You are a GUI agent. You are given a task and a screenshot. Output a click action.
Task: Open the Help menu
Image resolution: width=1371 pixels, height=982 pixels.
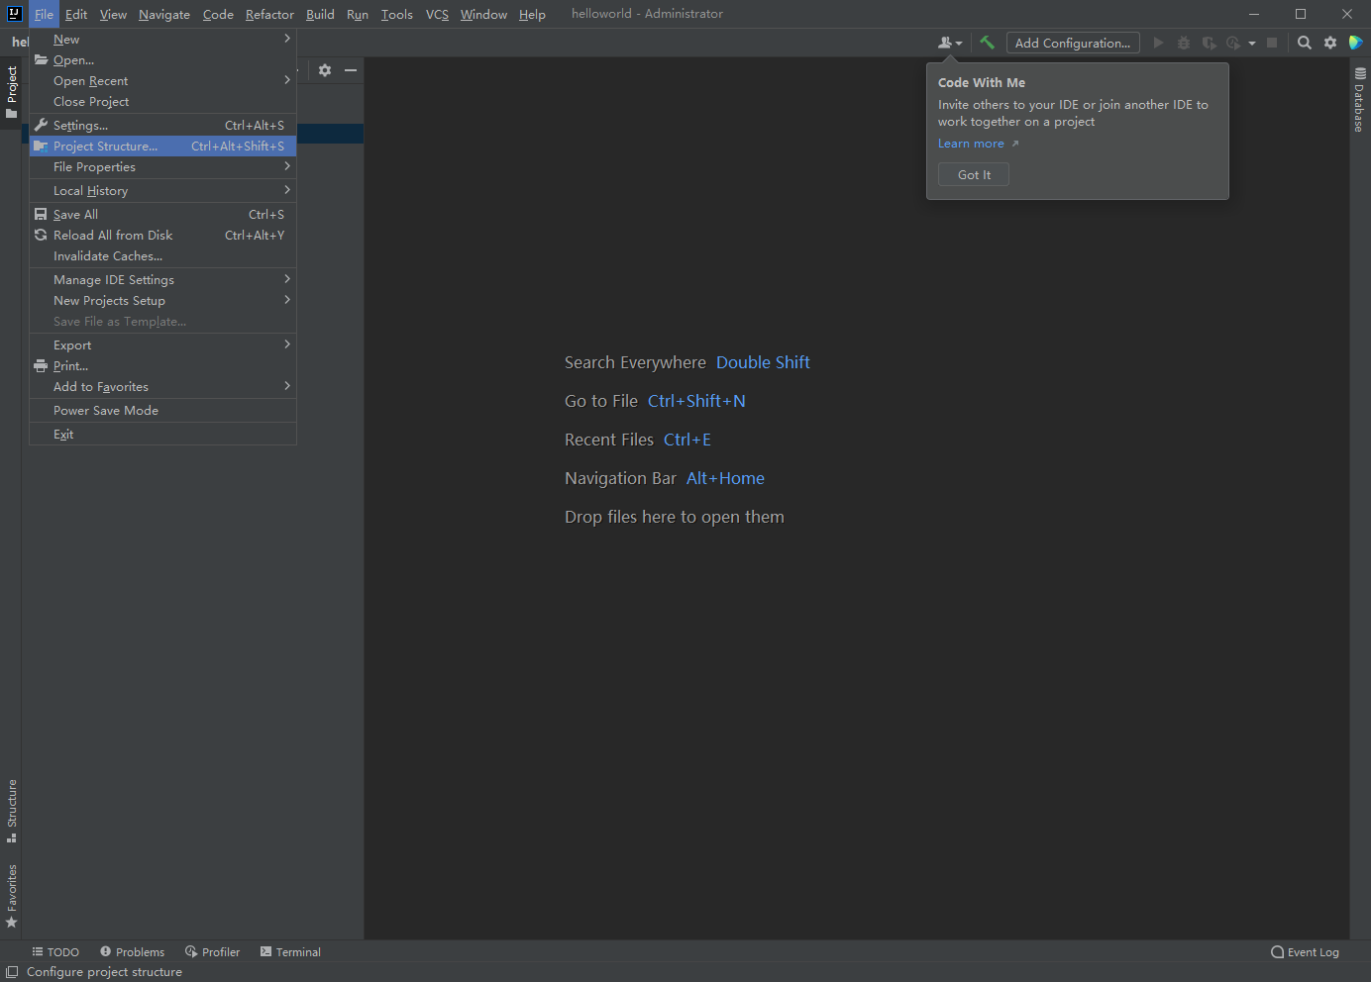[532, 14]
